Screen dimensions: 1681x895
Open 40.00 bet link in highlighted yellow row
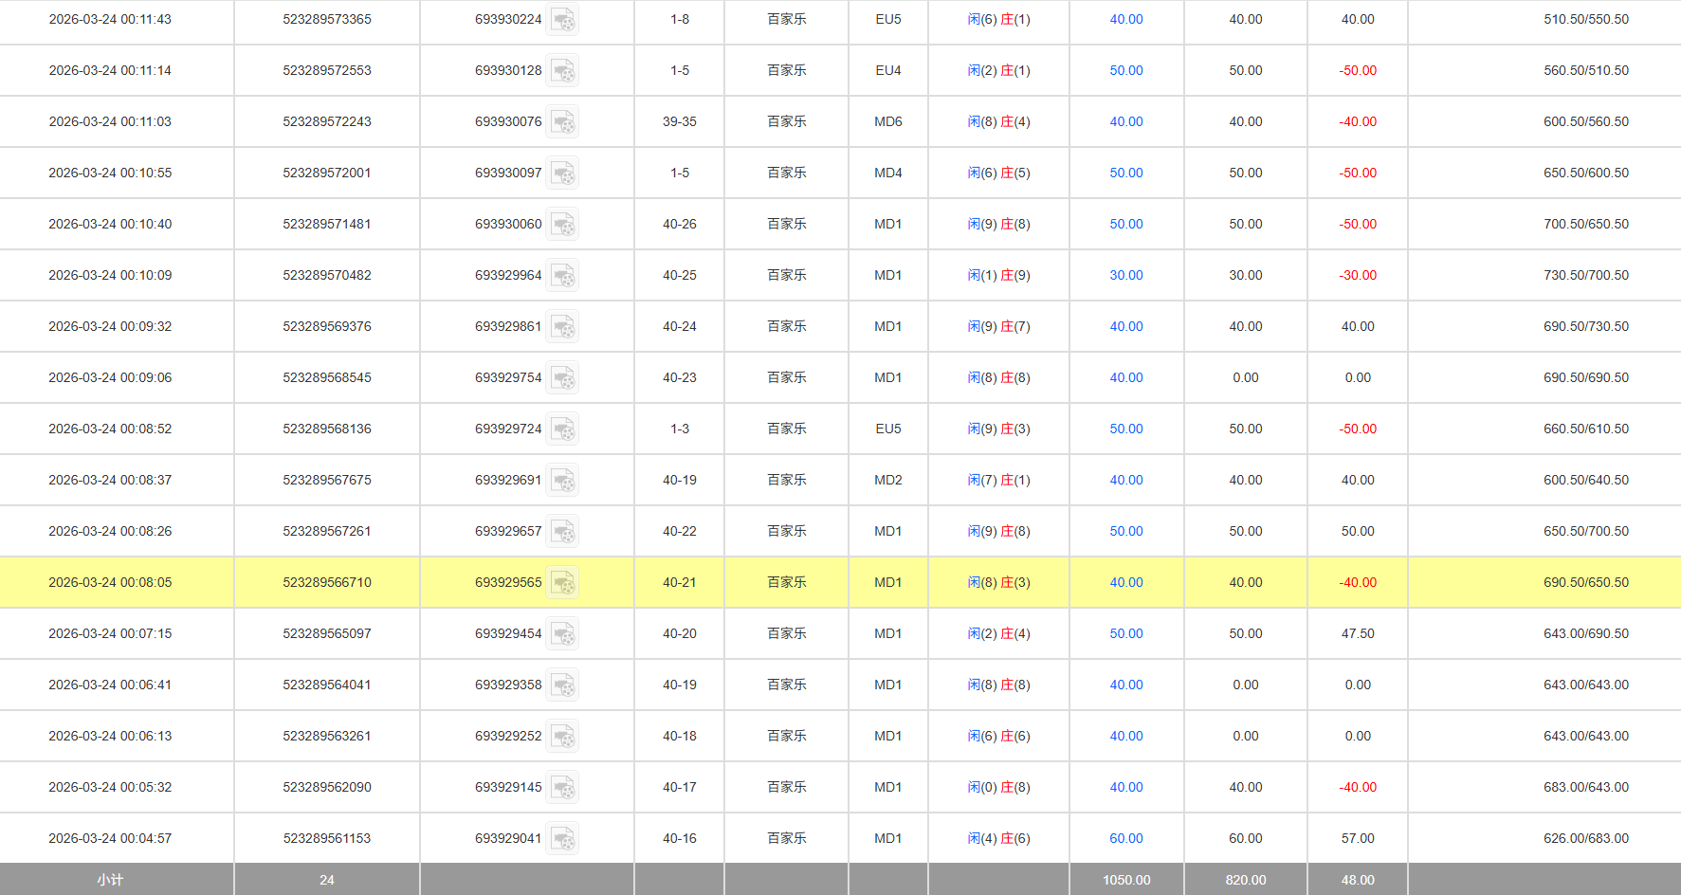tap(1125, 582)
